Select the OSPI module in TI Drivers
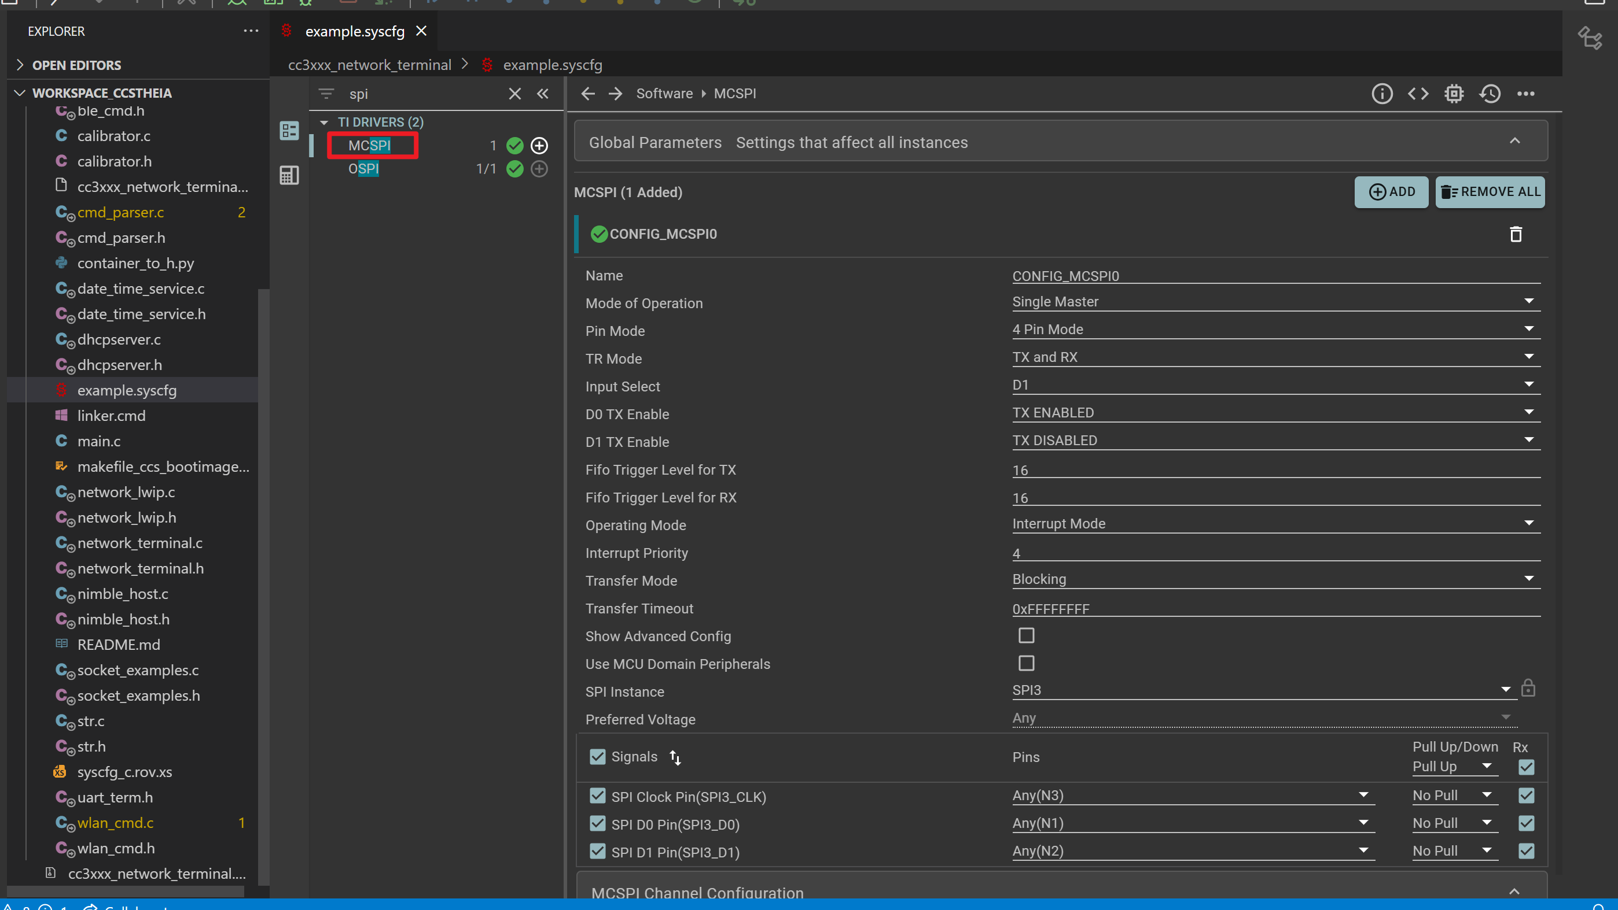 [363, 169]
